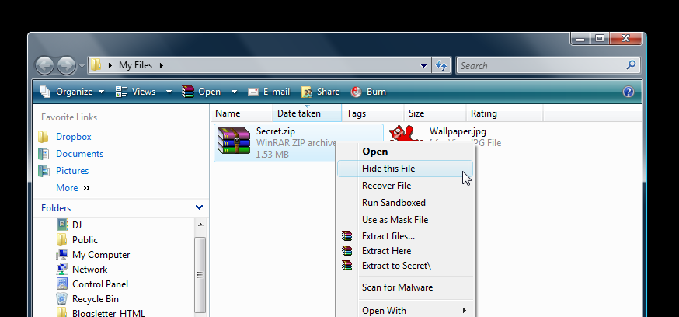The height and width of the screenshot is (317, 679).
Task: Click the Share toolbar button
Action: click(x=320, y=92)
